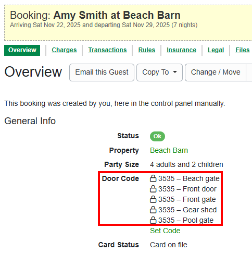Screen dimensions: 252x253
Task: Click the arrival and departure dates line
Action: 104,25
